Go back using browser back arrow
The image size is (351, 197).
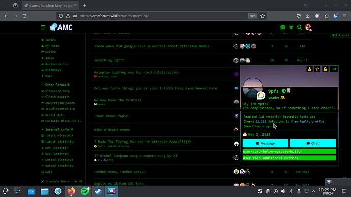(x=6, y=16)
